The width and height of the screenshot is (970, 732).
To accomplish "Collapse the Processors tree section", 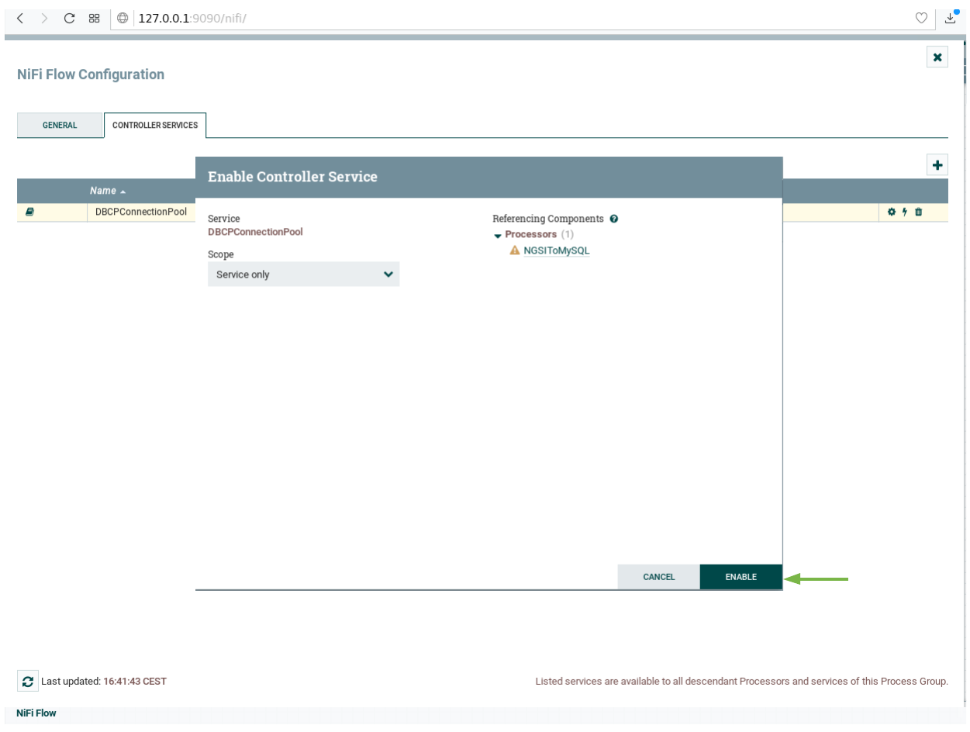I will point(498,235).
